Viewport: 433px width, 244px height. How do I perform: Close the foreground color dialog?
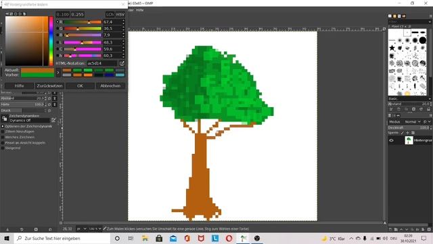[x=123, y=4]
